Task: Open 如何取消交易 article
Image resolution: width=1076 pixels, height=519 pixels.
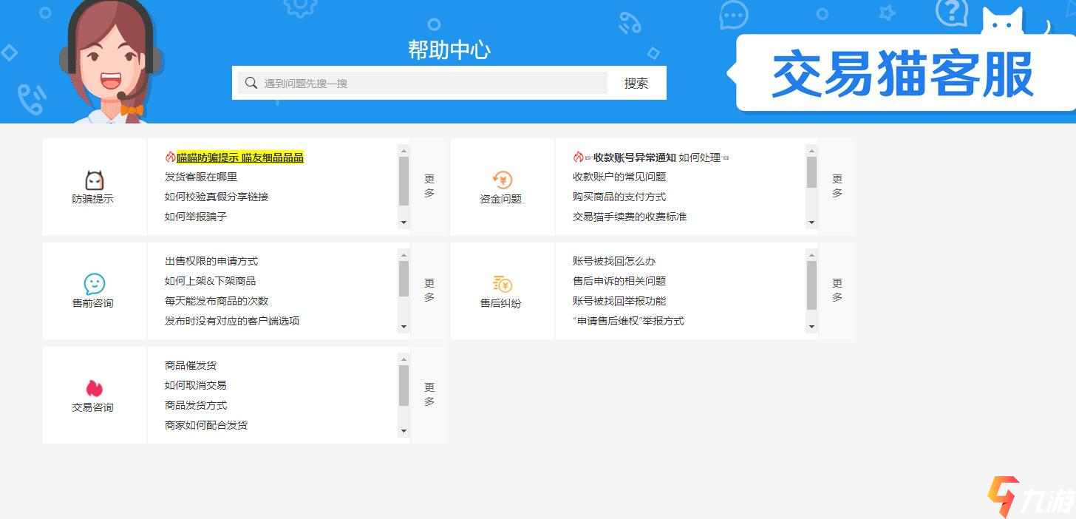Action: point(196,386)
